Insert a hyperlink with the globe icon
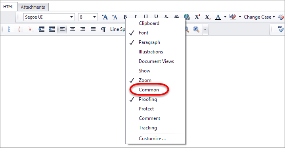This screenshot has width=285, height=148. click(187, 17)
